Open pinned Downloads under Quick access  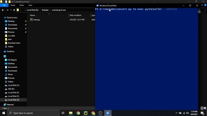pos(12,25)
